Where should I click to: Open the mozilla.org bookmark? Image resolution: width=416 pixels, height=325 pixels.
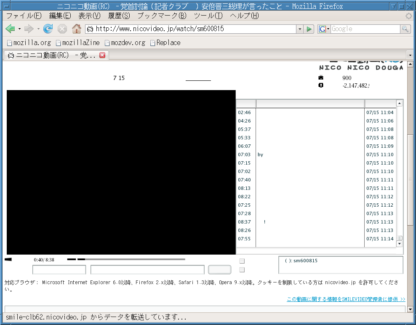(29, 43)
